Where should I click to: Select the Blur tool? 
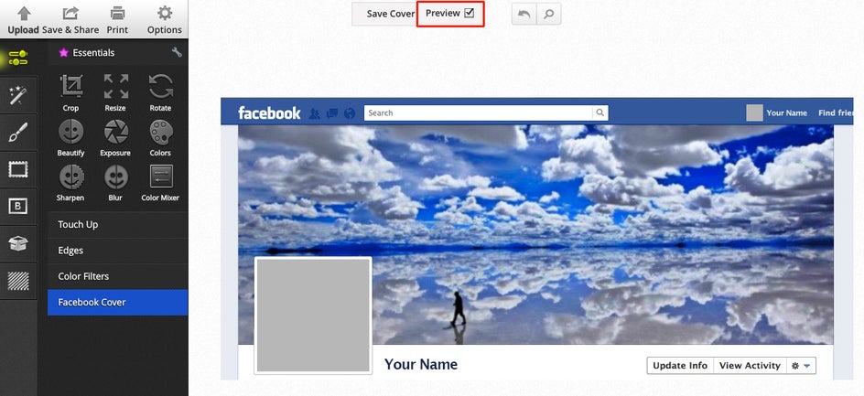[115, 183]
